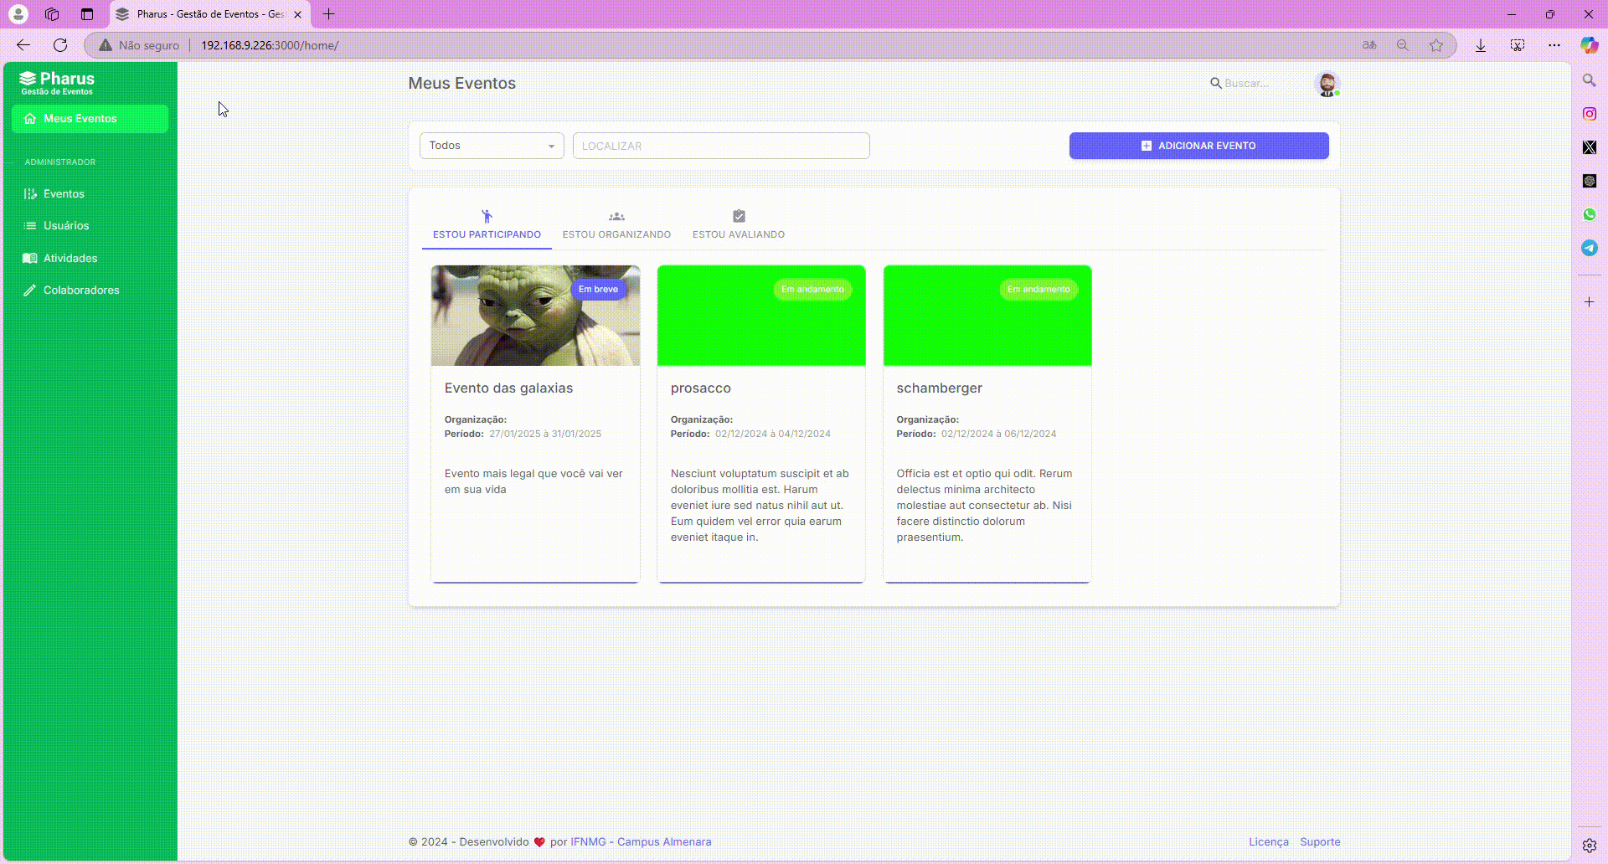Click the prosacco event description text
The width and height of the screenshot is (1608, 864).
point(760,506)
